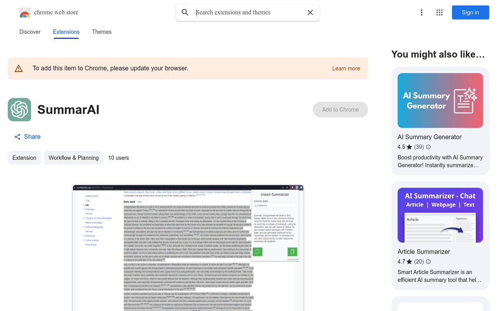The image size is (497, 311).
Task: Open the Learn more link
Action: click(346, 68)
